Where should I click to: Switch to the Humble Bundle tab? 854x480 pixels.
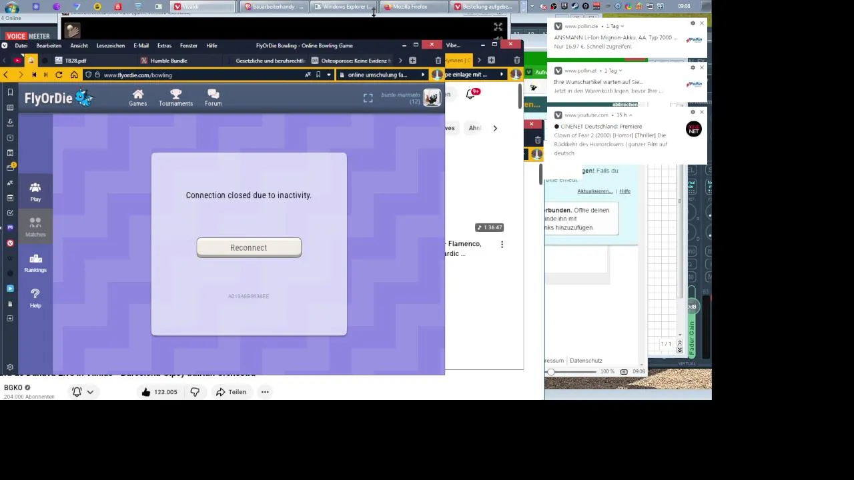click(x=180, y=61)
